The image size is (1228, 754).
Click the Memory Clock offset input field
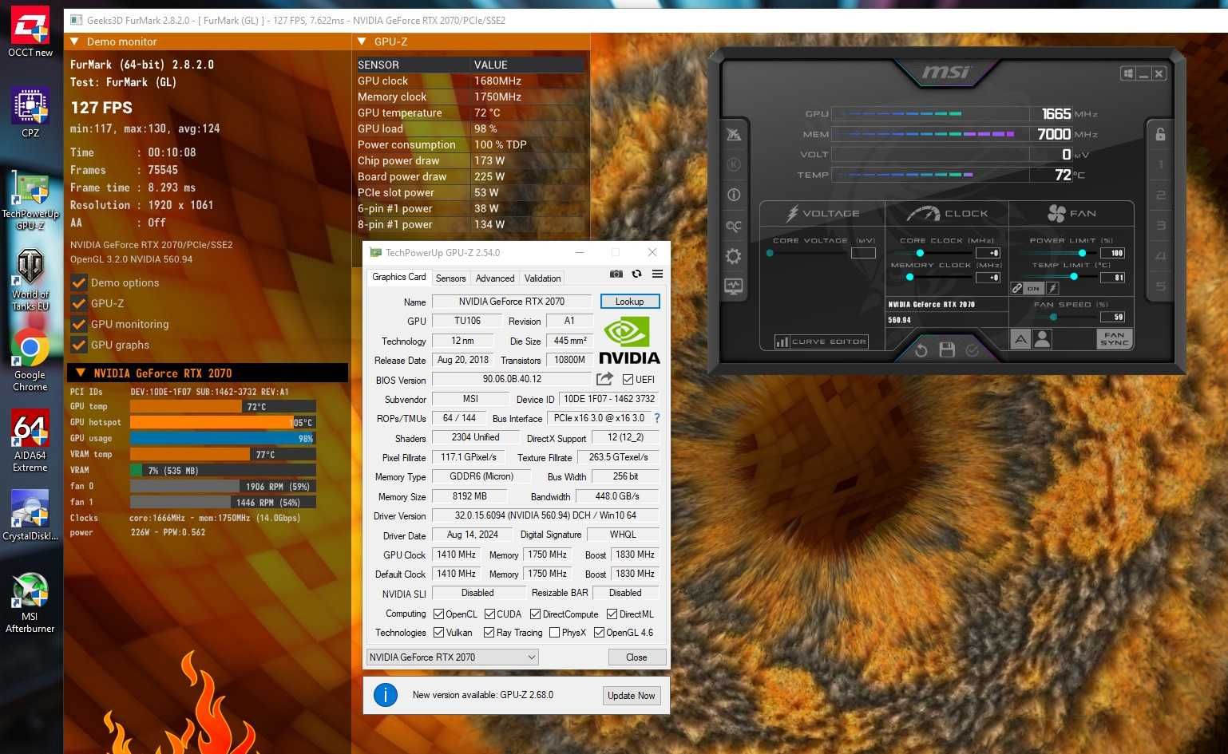(988, 277)
